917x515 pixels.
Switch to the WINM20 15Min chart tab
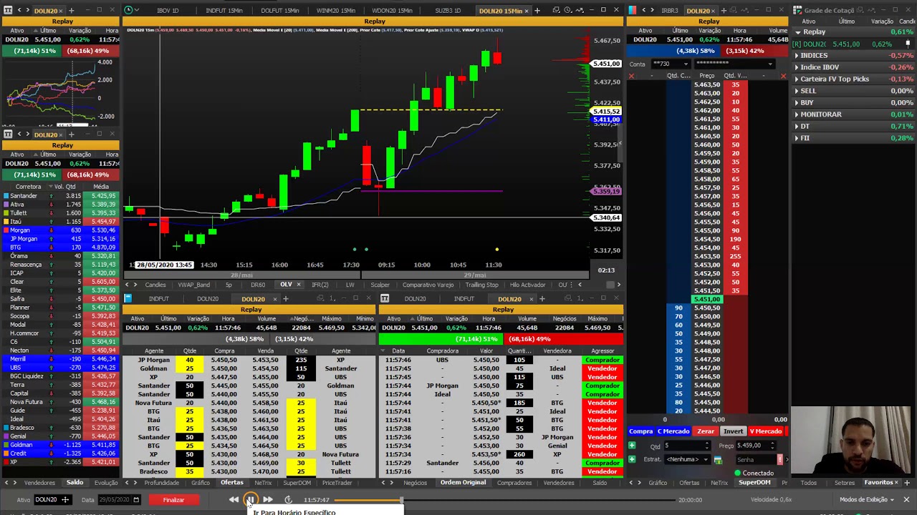click(335, 11)
